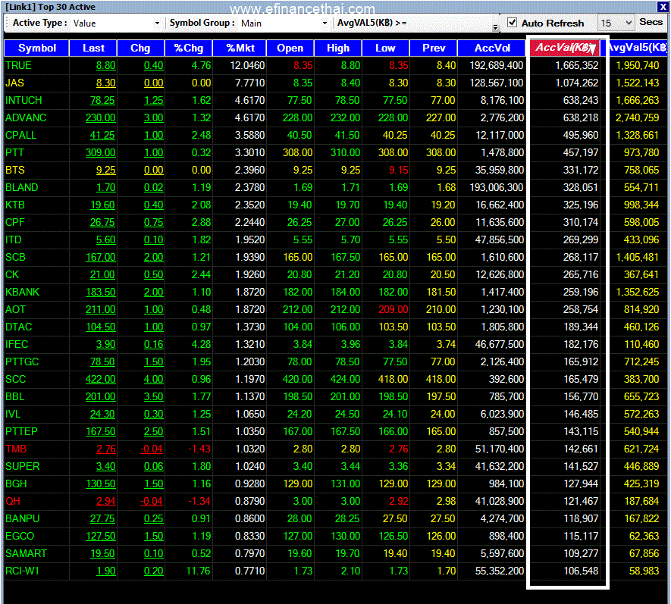The width and height of the screenshot is (671, 604).
Task: Select the SUPER symbol
Action: point(23,466)
